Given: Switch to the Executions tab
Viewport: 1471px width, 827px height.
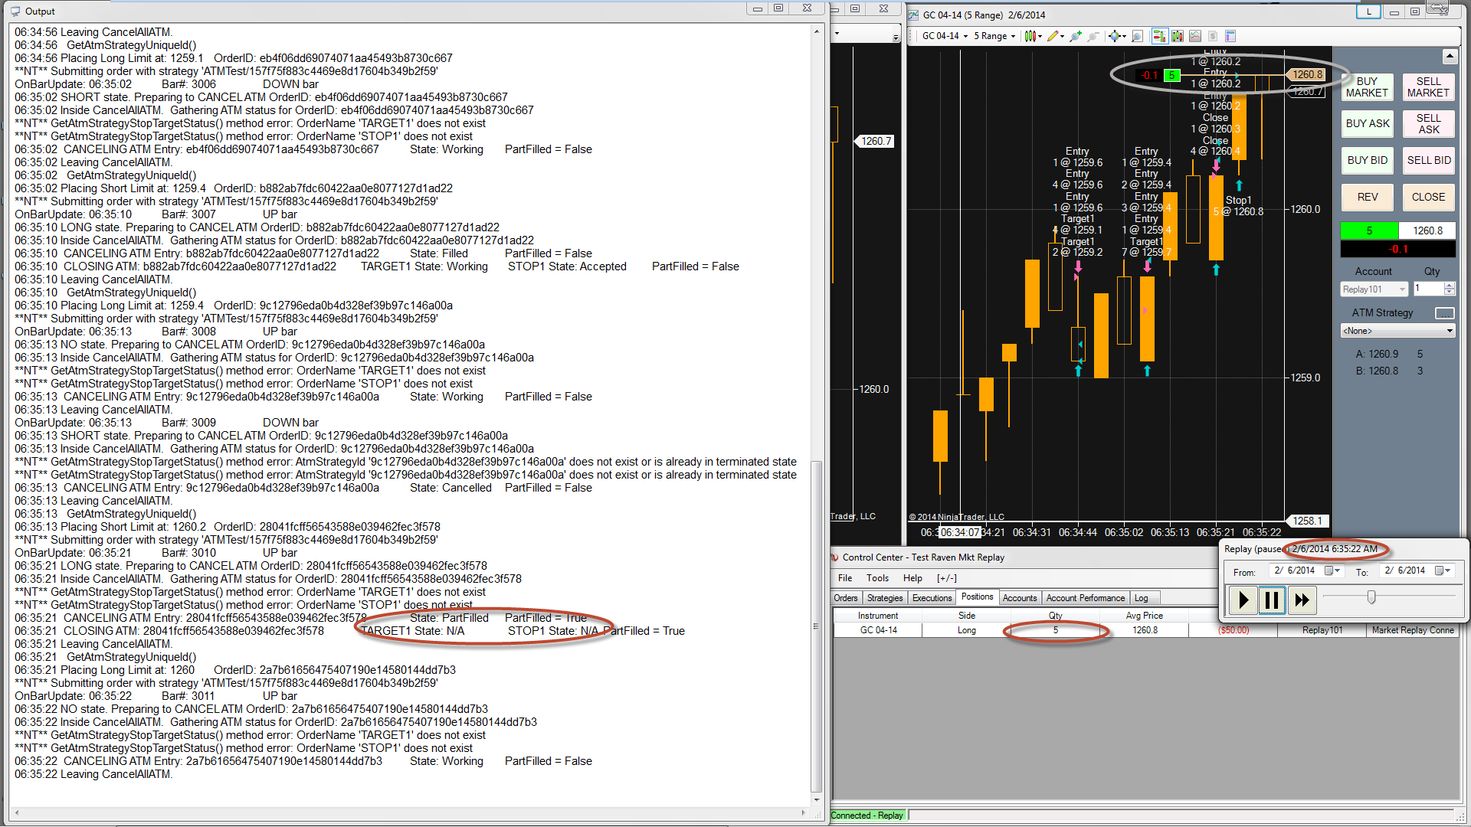Looking at the screenshot, I should (x=932, y=598).
